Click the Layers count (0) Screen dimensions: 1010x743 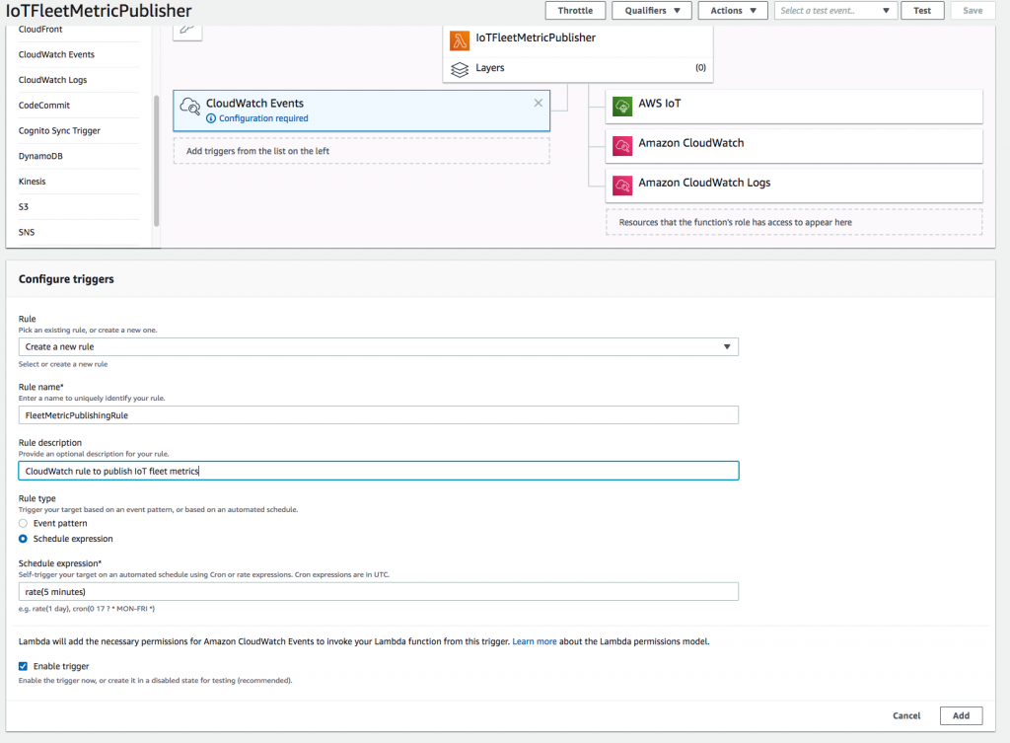coord(700,68)
